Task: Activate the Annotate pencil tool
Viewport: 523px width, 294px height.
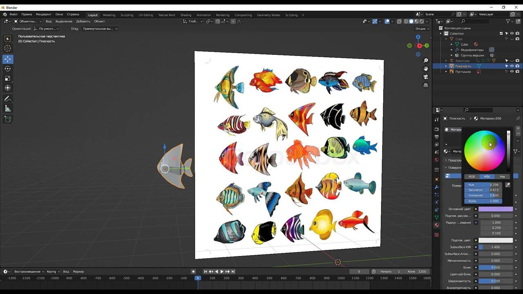Action: tap(7, 99)
